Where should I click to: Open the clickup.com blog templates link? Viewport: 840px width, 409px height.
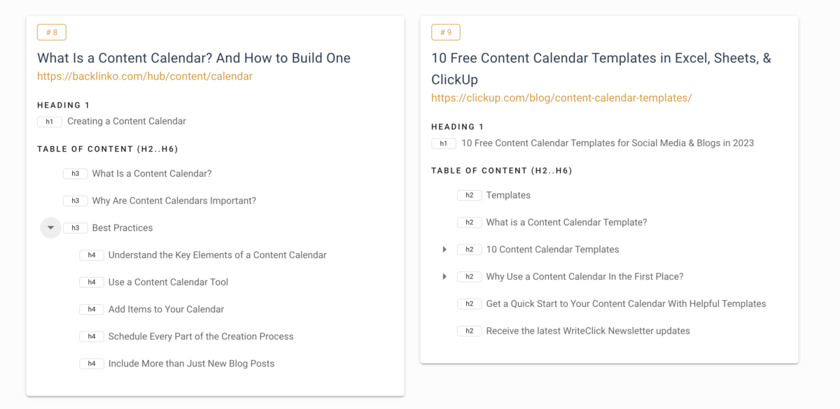[x=560, y=98]
